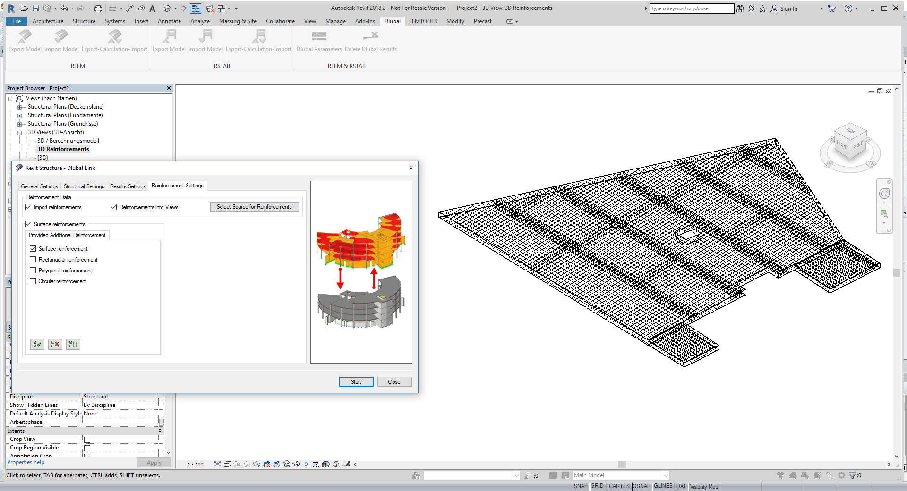Select 3D / Berechnungsmodell view in browser
The width and height of the screenshot is (907, 491).
[68, 141]
